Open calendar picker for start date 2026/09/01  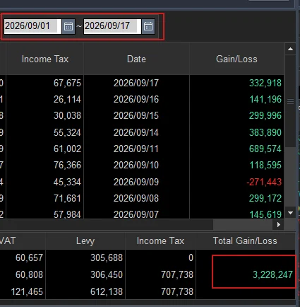(68, 26)
